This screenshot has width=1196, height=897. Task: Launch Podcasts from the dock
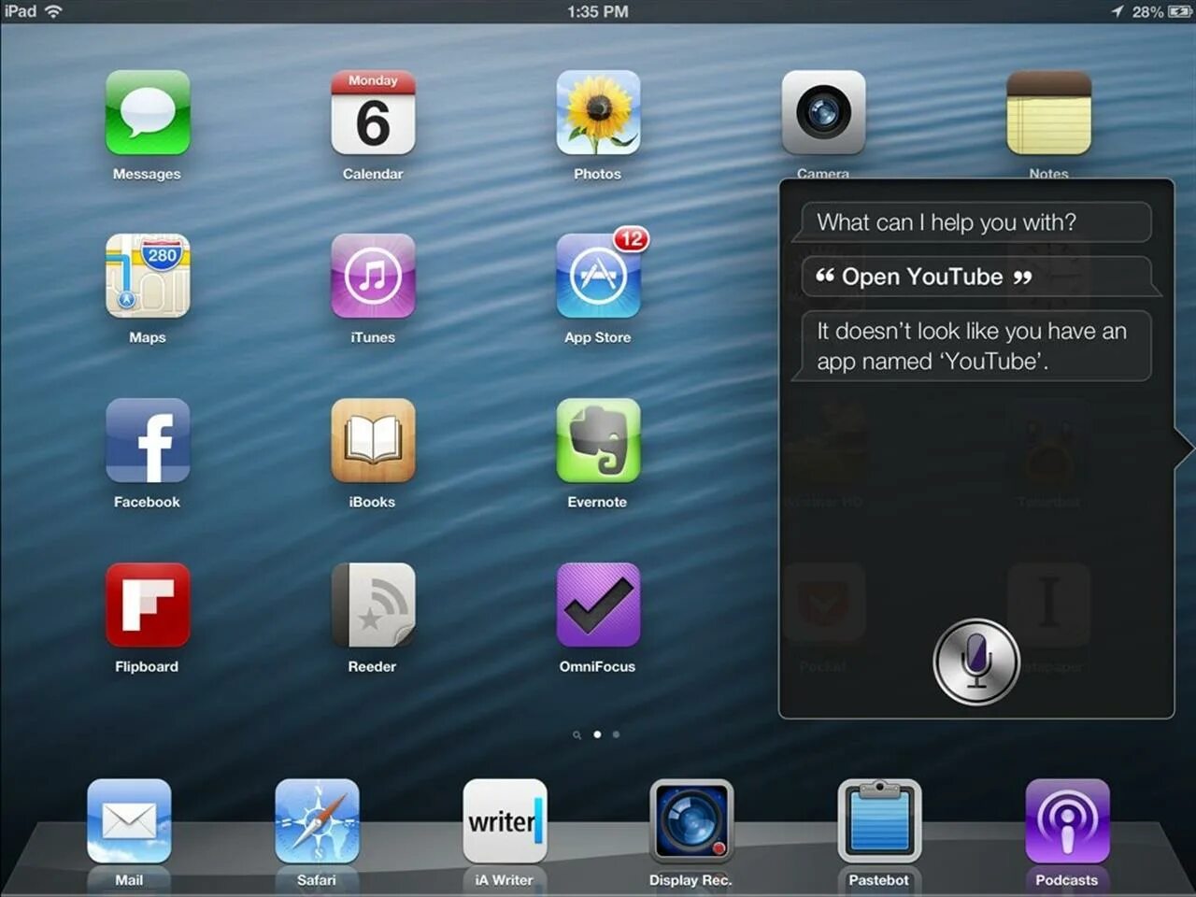click(1067, 821)
